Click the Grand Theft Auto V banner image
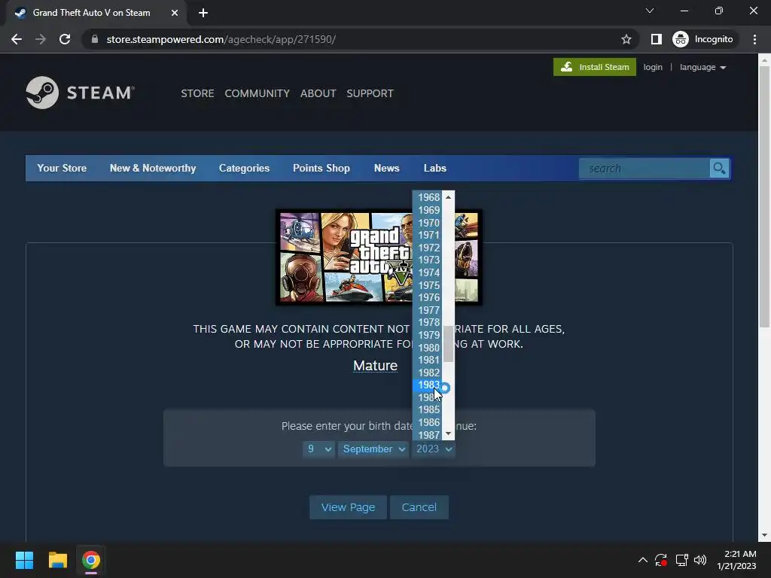This screenshot has width=771, height=578. (379, 257)
